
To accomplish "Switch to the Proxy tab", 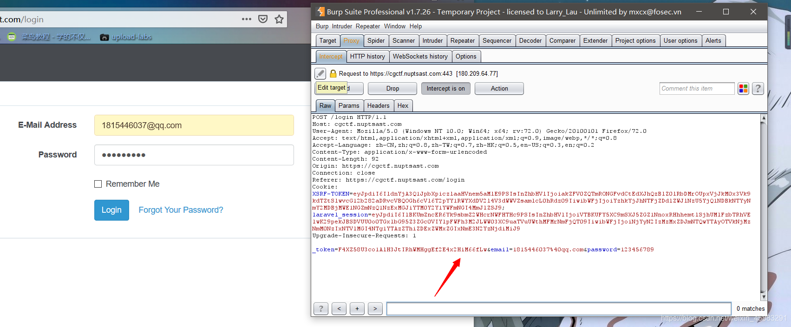I will tap(352, 41).
